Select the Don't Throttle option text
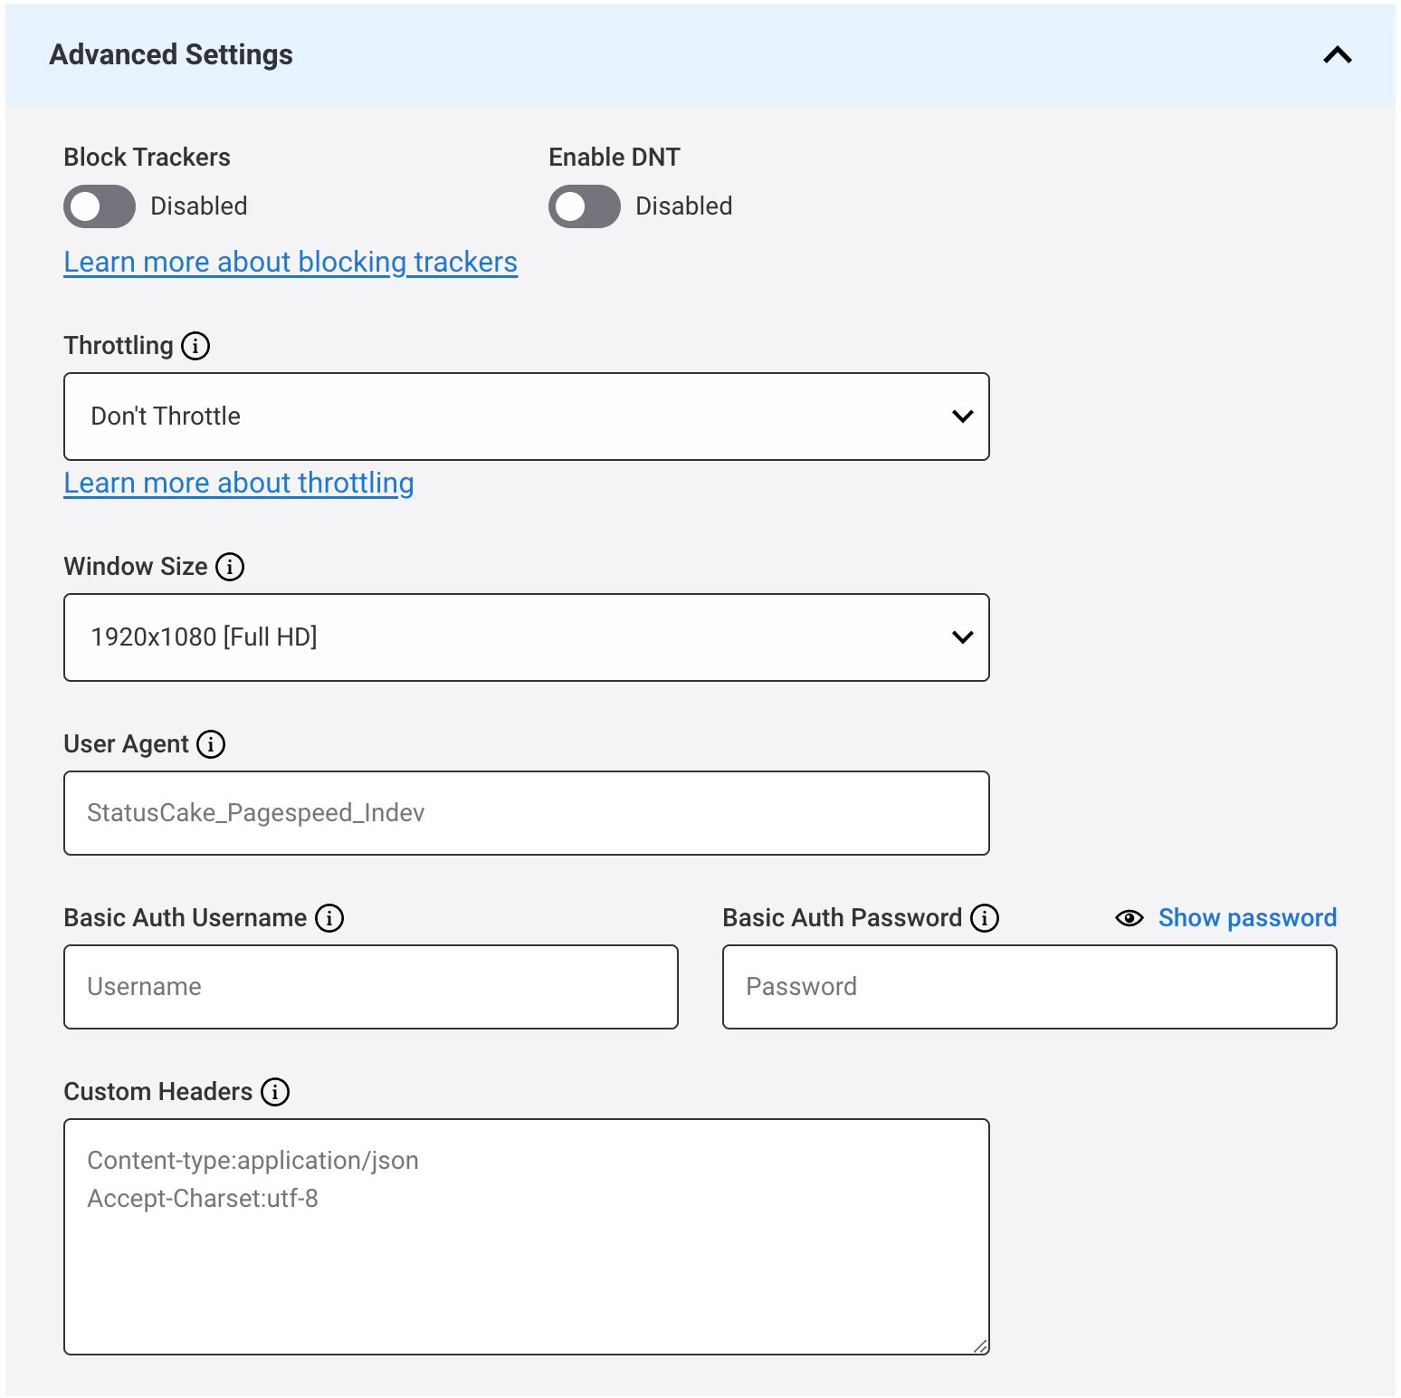 coord(166,417)
